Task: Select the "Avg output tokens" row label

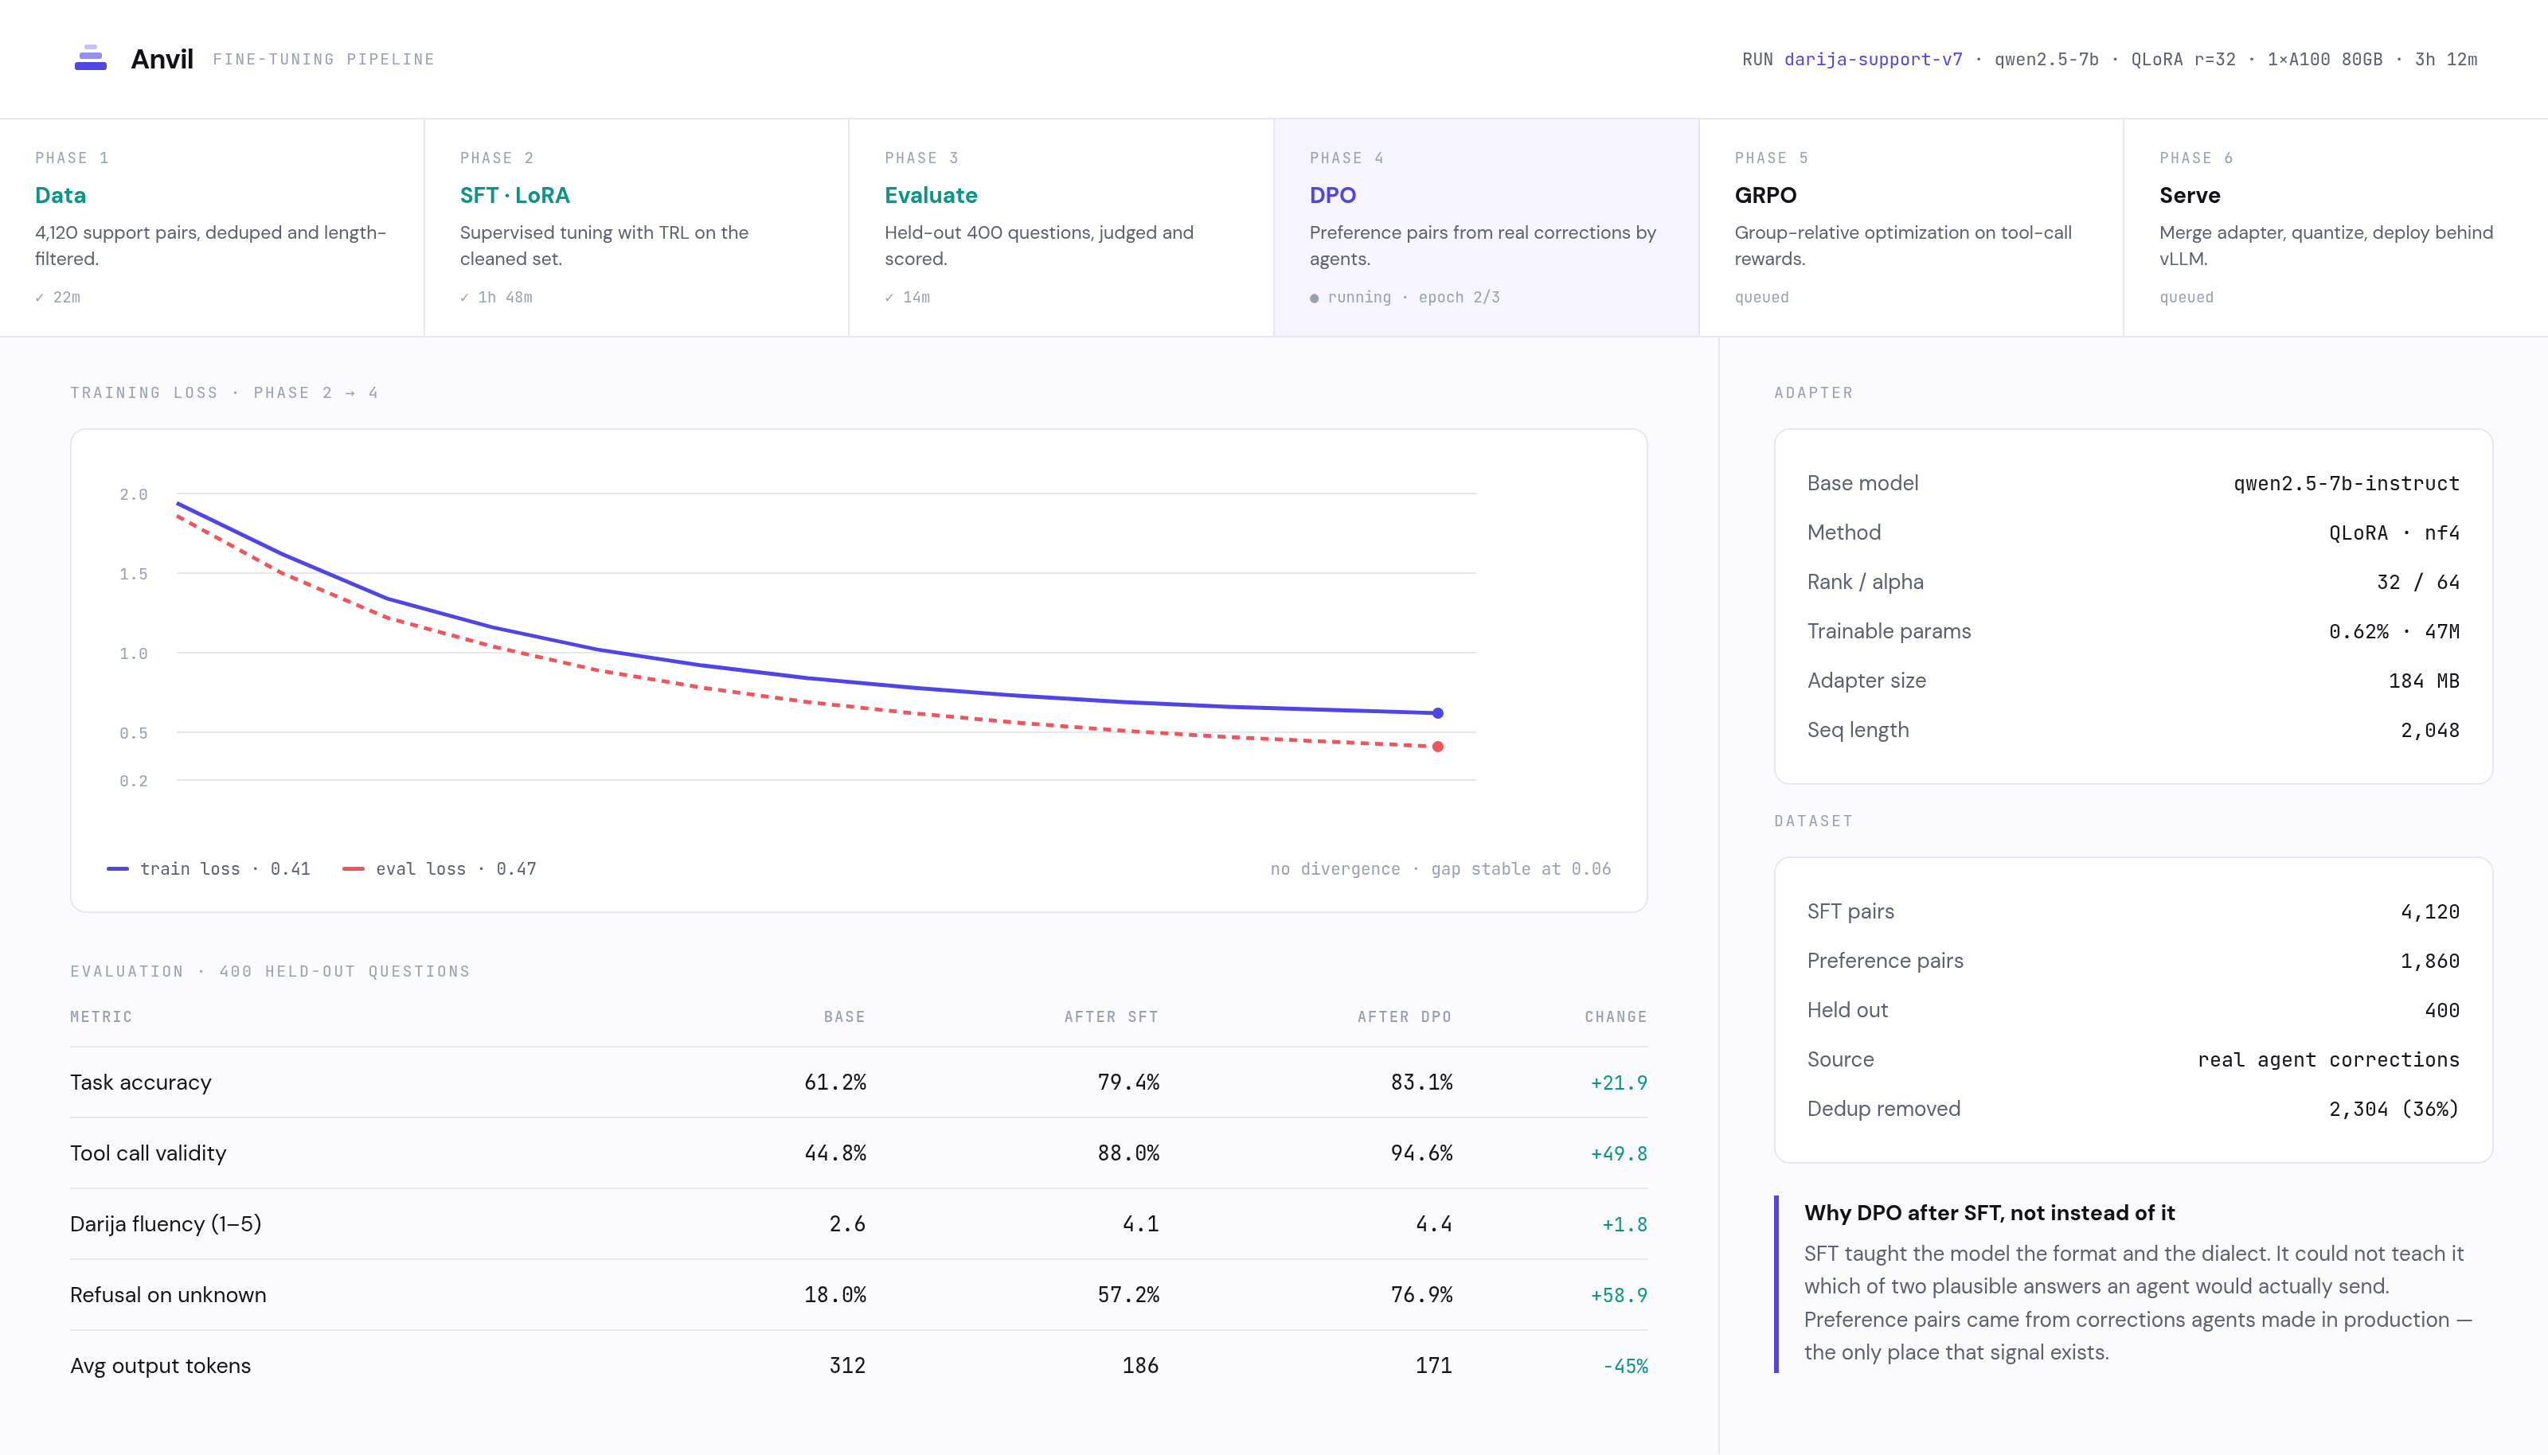Action: tap(160, 1366)
